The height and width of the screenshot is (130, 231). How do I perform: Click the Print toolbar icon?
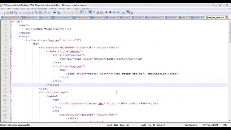tap(27, 13)
